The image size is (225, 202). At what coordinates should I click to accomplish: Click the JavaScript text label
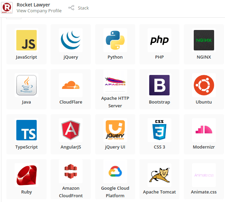click(x=27, y=57)
